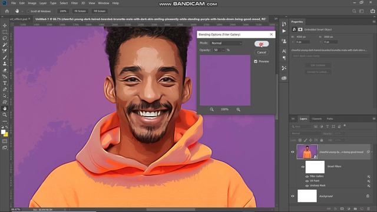Open the Hand tool preset picker arrow
377x212 pixels.
pyautogui.click(x=22, y=11)
